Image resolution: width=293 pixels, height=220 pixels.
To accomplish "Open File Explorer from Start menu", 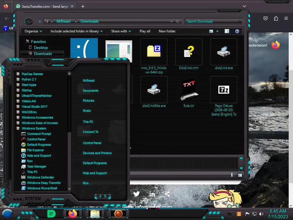I will (35, 150).
